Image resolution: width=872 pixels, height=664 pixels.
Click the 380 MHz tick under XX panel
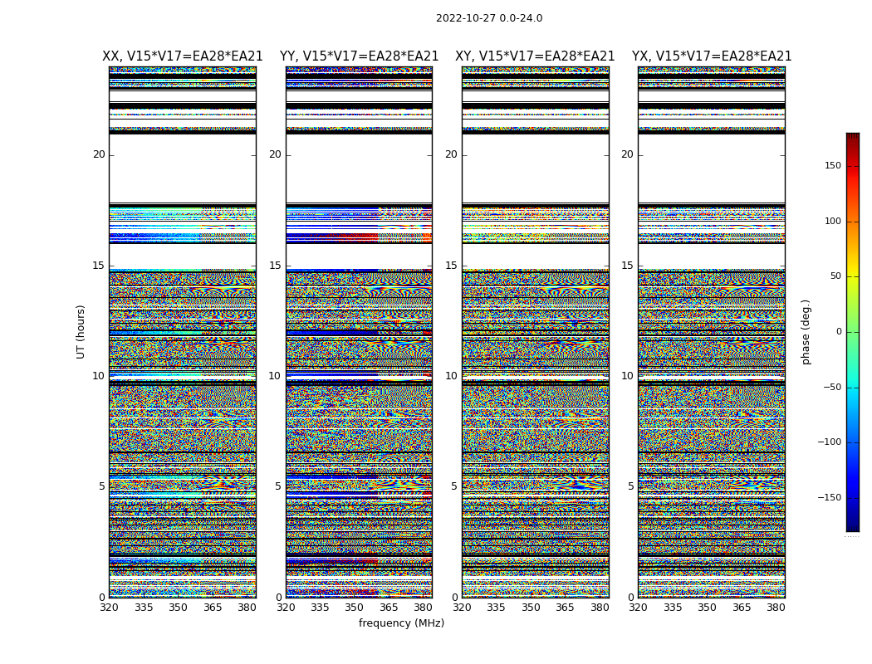coord(247,608)
